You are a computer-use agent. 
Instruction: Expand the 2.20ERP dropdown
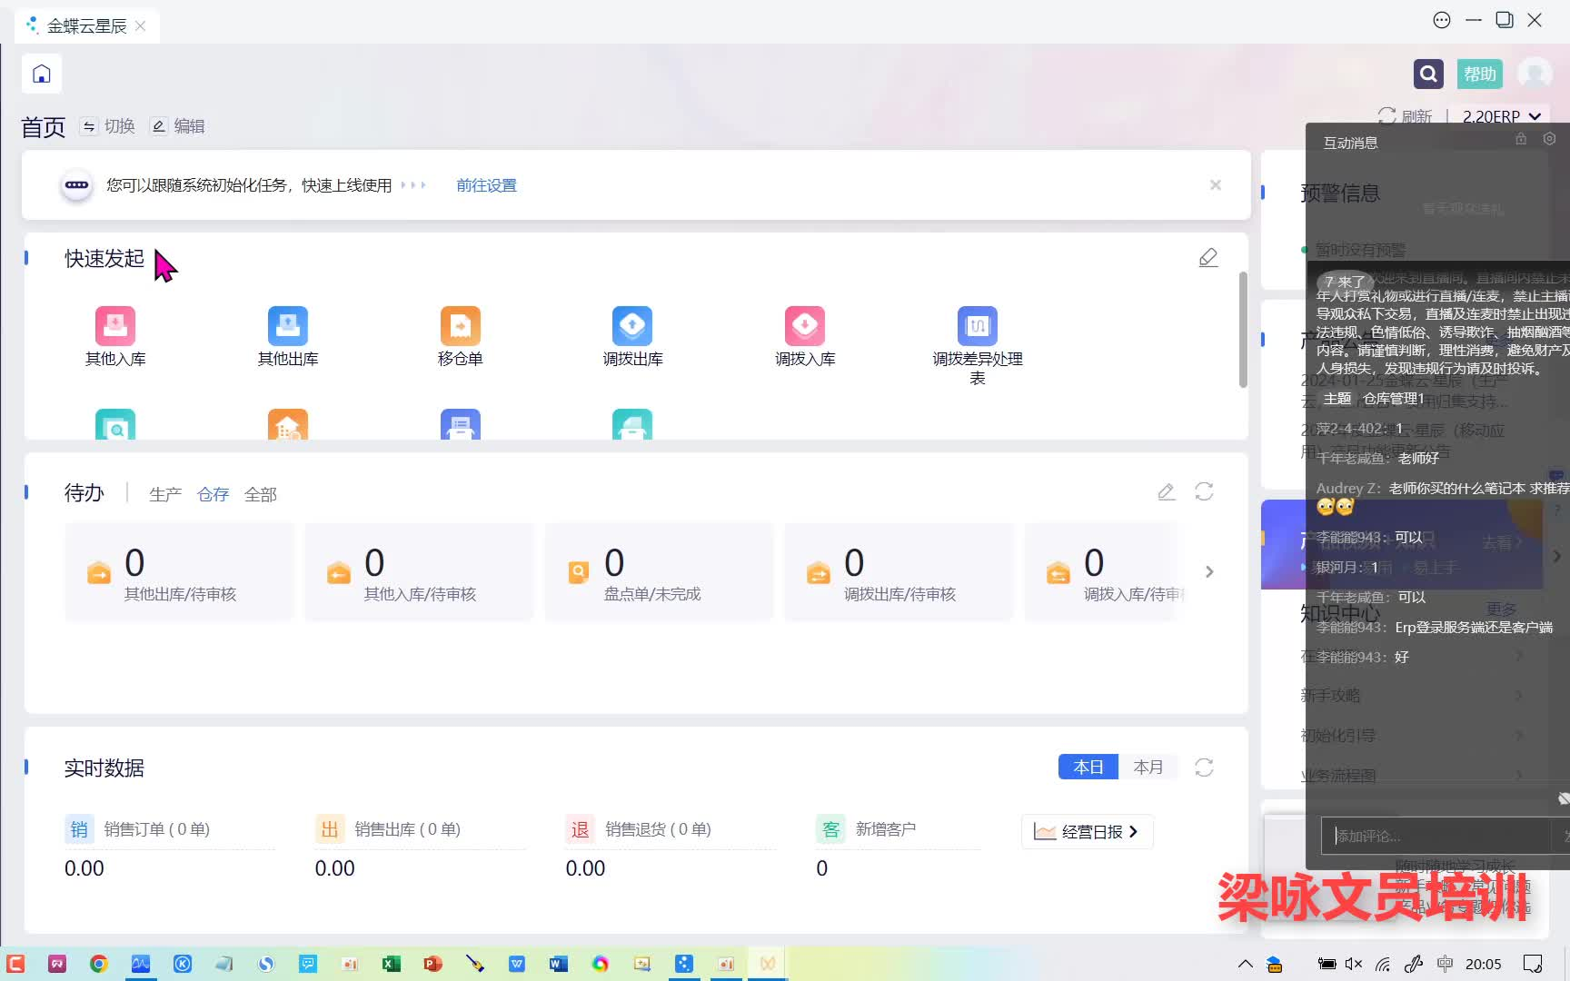pos(1502,116)
